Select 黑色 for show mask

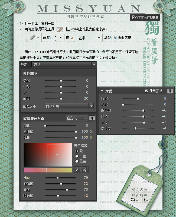(77, 161)
